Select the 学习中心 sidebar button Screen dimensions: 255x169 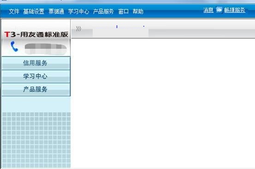coord(36,76)
